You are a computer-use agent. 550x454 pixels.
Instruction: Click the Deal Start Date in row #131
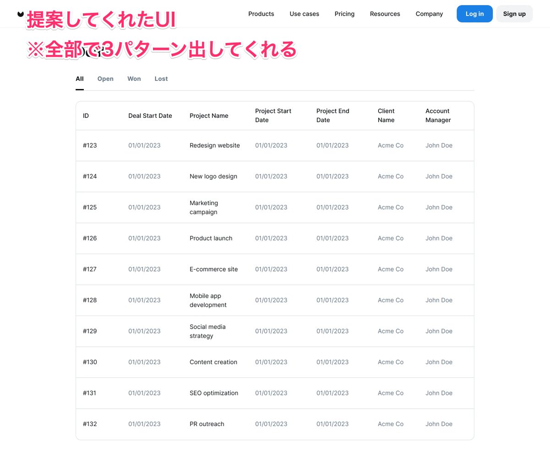coord(144,393)
